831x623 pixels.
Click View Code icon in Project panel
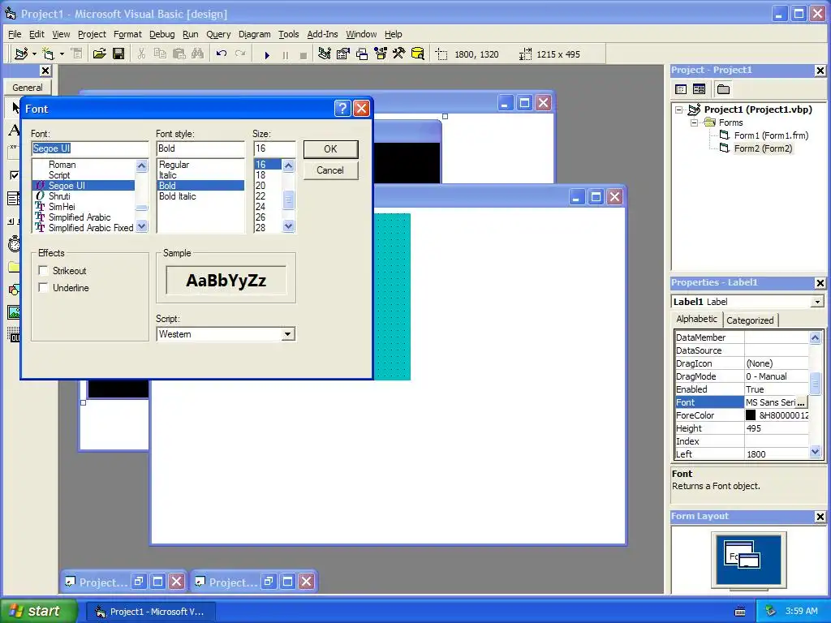(x=681, y=89)
